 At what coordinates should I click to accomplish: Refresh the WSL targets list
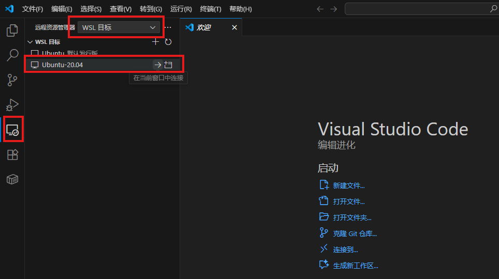(168, 42)
